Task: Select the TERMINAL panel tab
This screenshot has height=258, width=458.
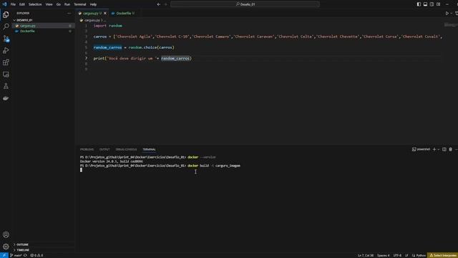Action: 149,150
